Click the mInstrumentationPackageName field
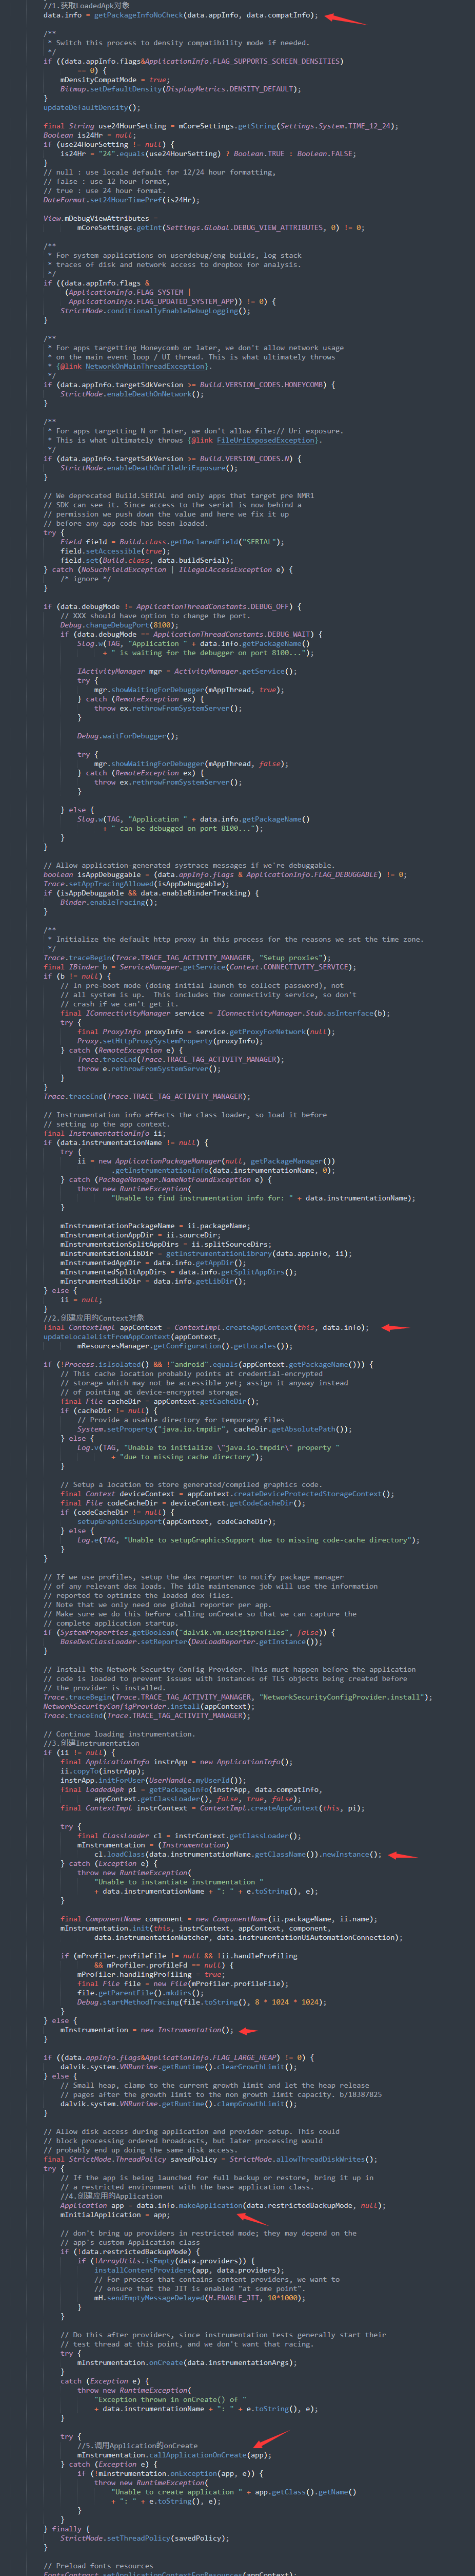 pyautogui.click(x=117, y=1226)
